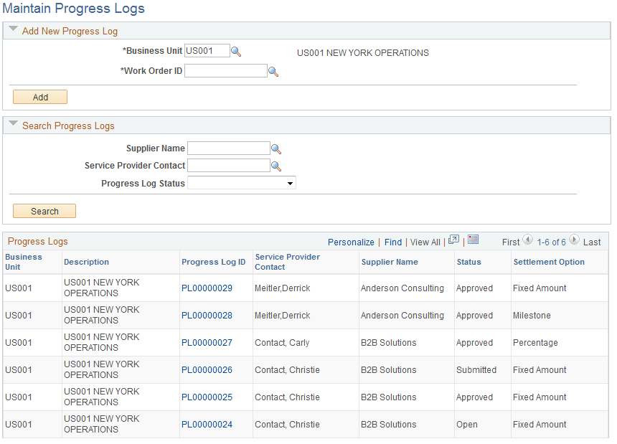Open the Progress Log Status dropdown

(x=290, y=182)
